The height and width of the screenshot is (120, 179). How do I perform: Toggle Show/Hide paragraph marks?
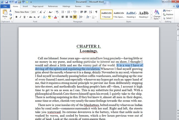click(96, 12)
